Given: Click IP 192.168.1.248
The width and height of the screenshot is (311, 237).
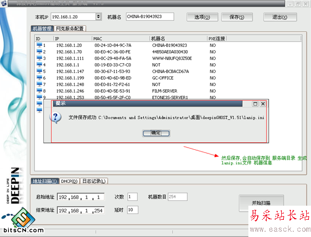Looking at the screenshot, I should click(70, 85).
